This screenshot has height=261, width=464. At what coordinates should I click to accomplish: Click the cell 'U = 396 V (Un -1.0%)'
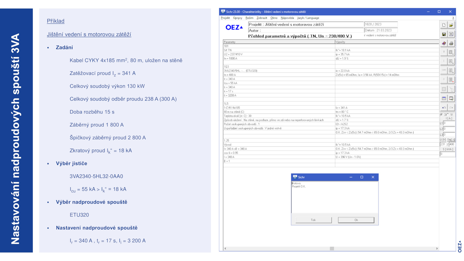[387, 157]
